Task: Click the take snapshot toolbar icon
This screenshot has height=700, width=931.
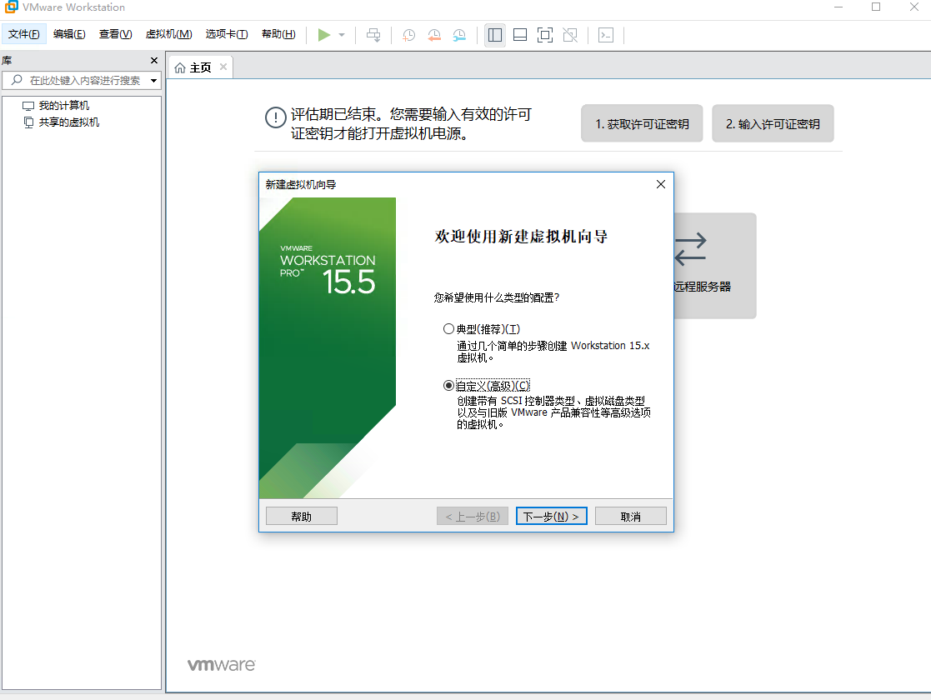Action: pos(408,35)
